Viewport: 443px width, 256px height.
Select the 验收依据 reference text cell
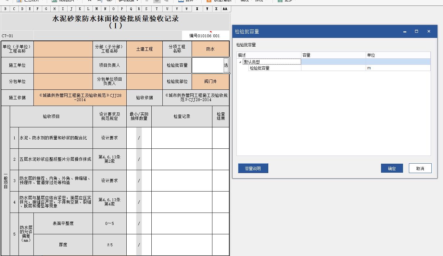tap(196, 98)
